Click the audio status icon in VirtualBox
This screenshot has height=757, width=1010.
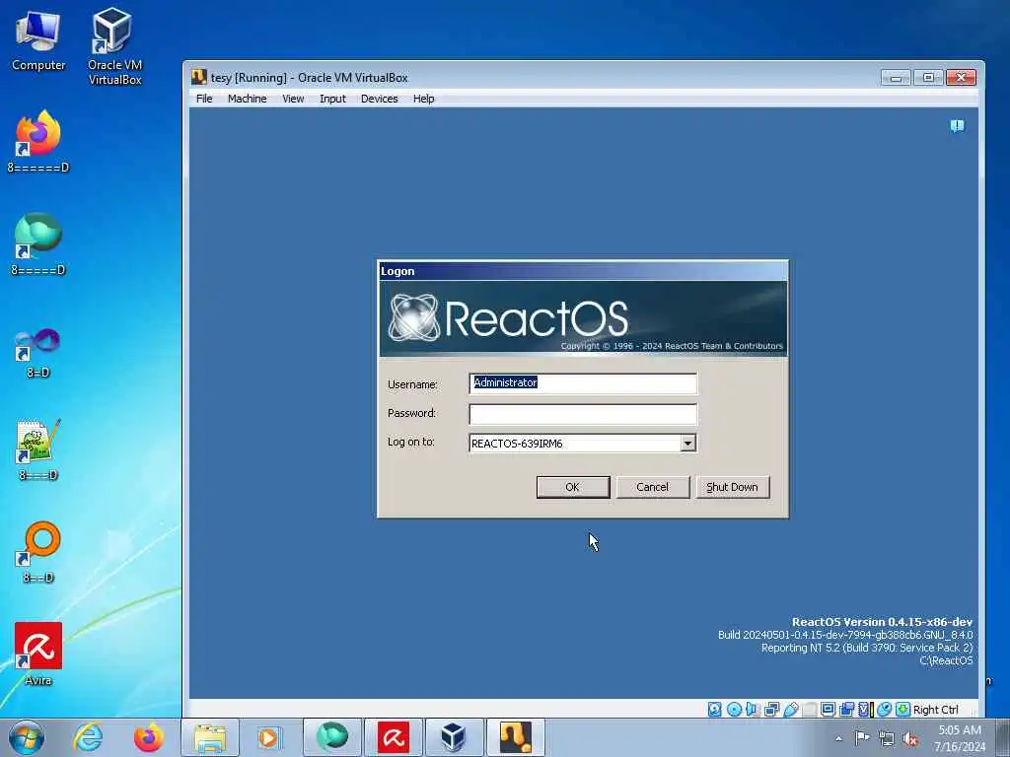click(x=753, y=710)
